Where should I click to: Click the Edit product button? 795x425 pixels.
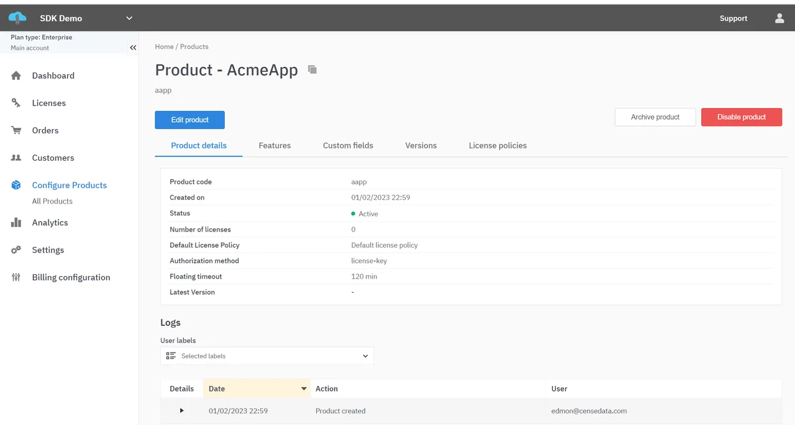(x=189, y=120)
